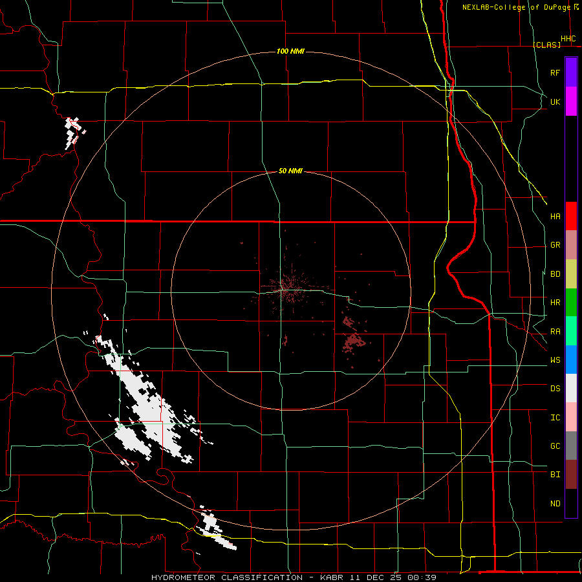The width and height of the screenshot is (582, 582).
Task: Click the "HA" legend label
Action: (555, 217)
